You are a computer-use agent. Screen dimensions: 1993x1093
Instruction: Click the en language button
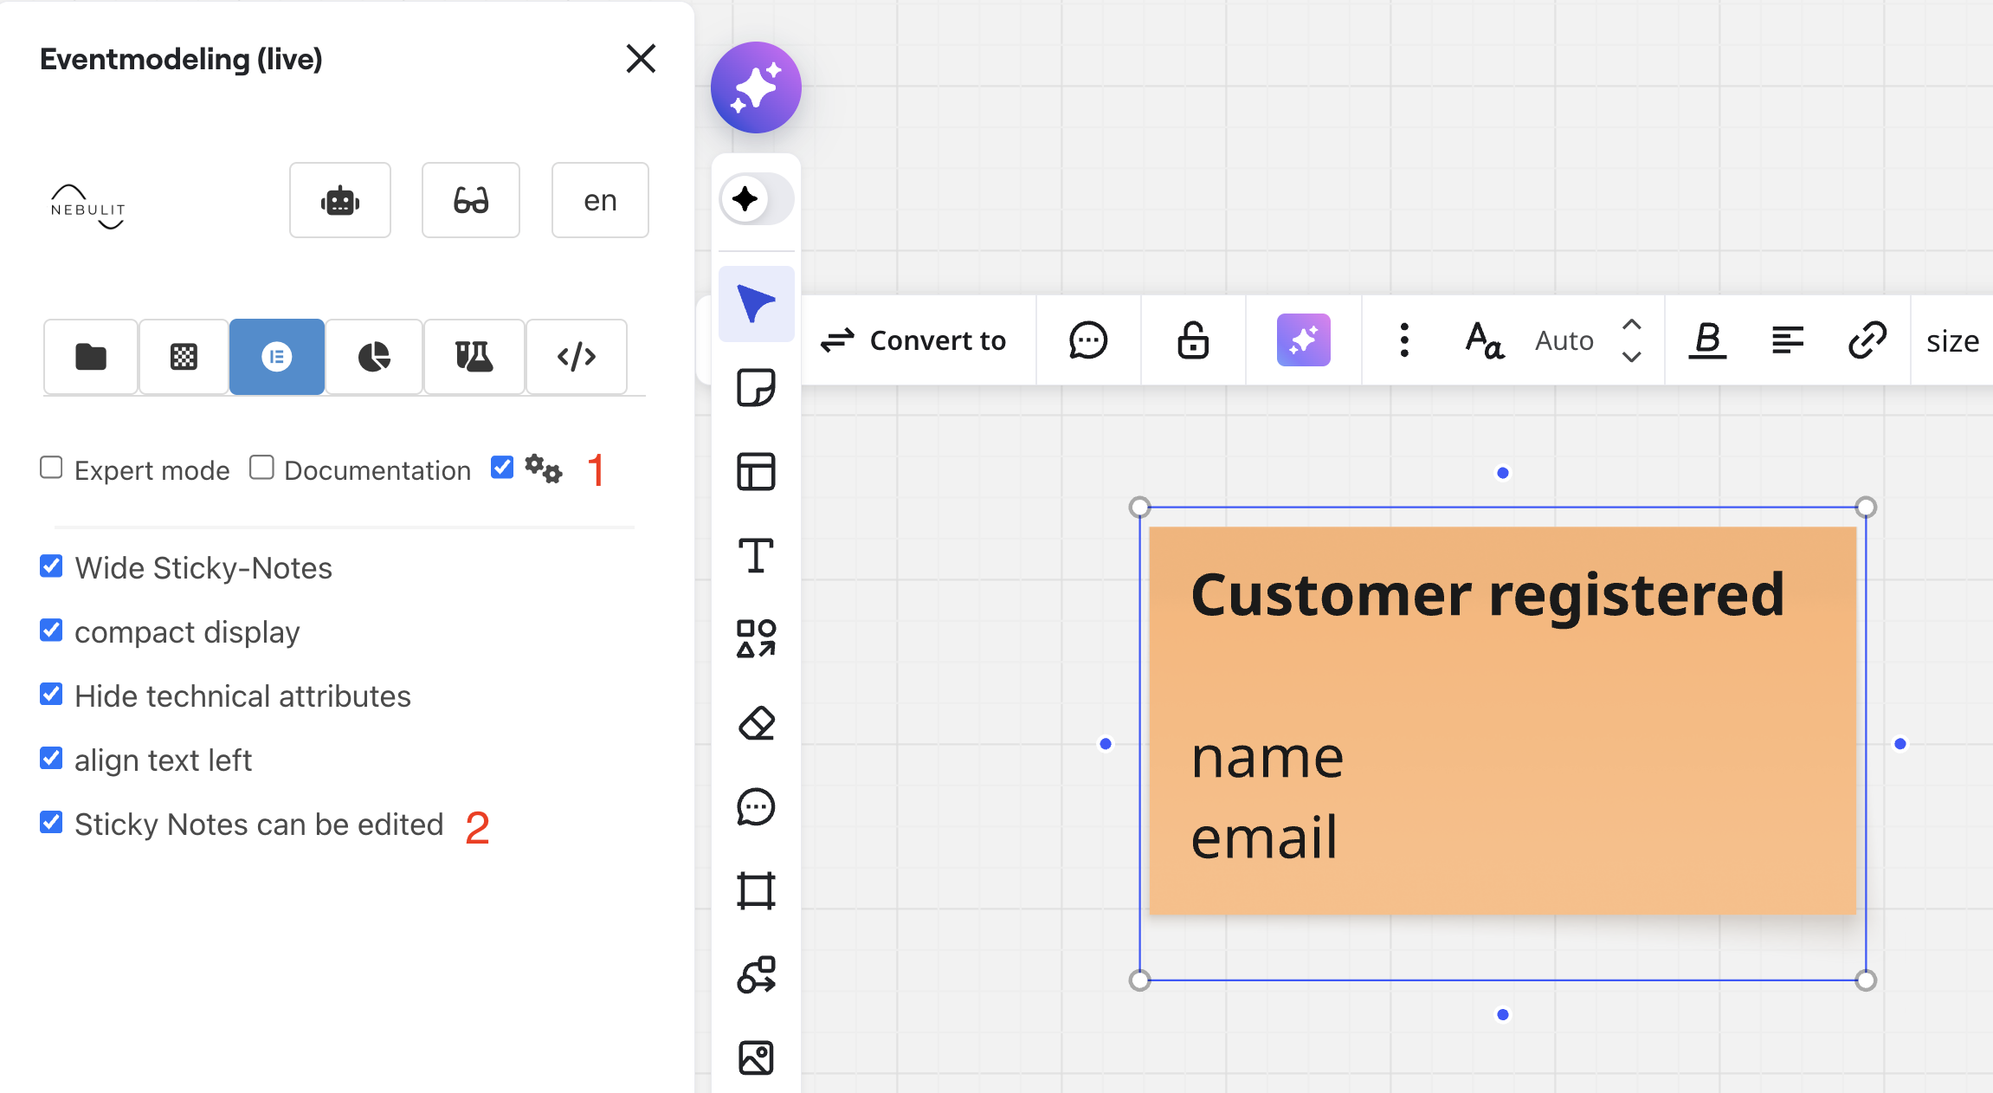tap(600, 200)
